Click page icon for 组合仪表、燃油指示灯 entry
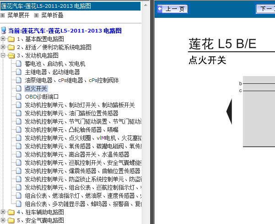This screenshot has width=275, height=224. [x=19, y=196]
